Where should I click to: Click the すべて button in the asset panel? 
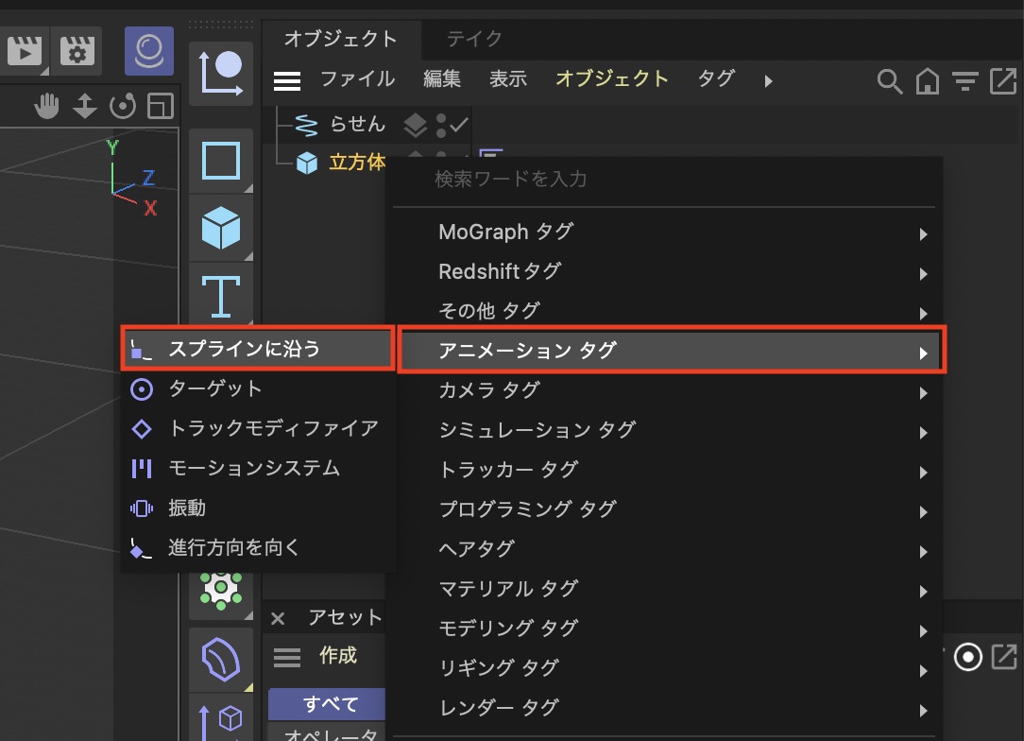coord(330,704)
